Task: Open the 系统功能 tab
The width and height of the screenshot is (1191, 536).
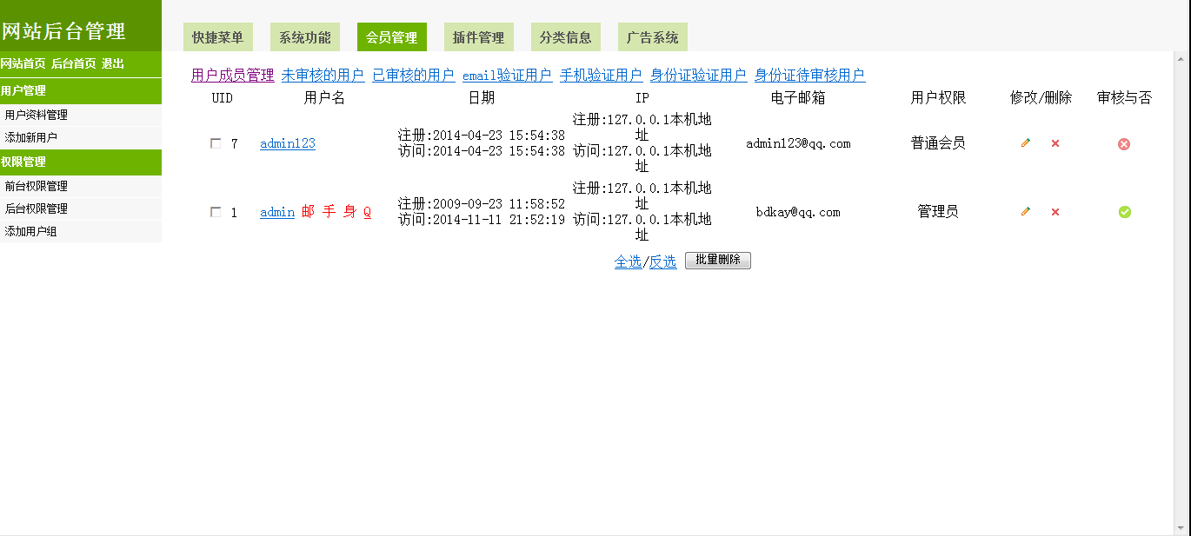Action: tap(305, 37)
